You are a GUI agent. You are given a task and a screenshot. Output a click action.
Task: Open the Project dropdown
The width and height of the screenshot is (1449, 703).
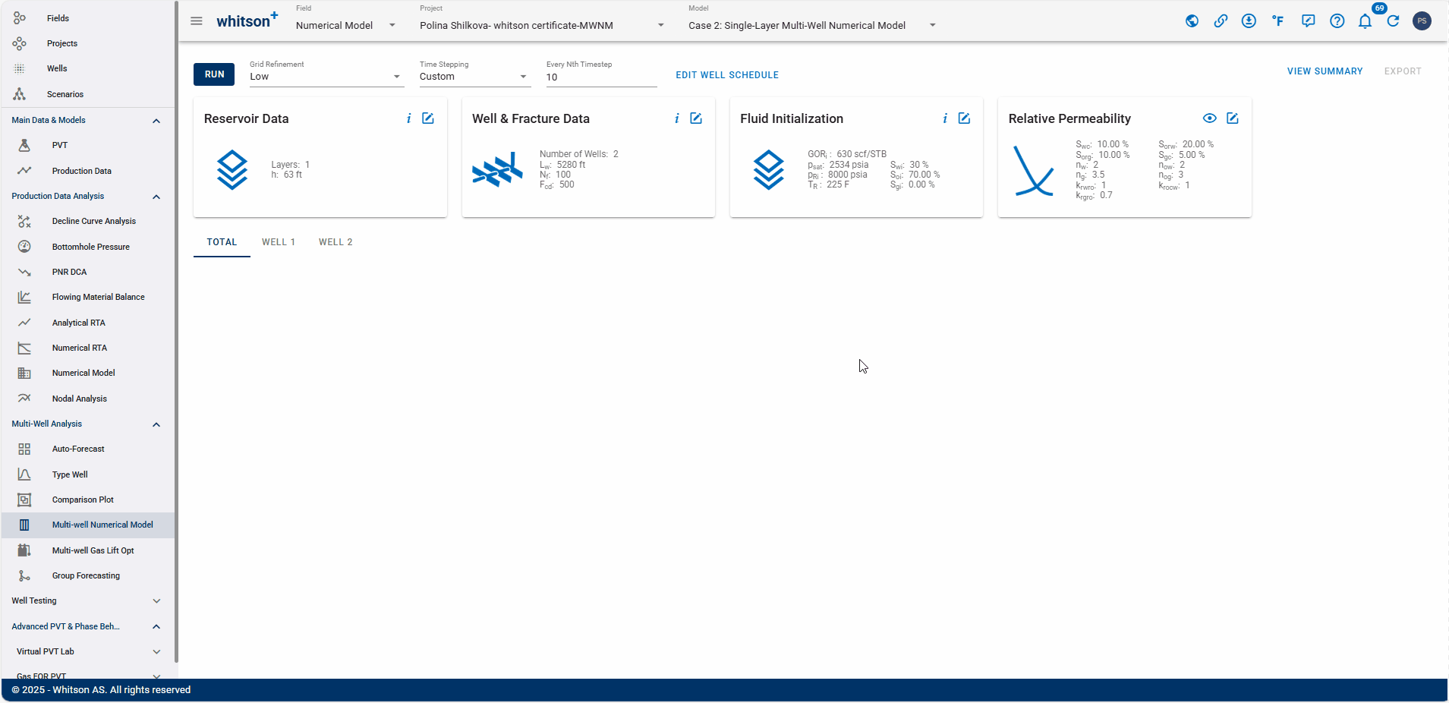pos(542,25)
